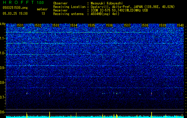Screen dimensions: 187x118
Task: Click the 1.0 frequency axis tick
Action: (2, 53)
